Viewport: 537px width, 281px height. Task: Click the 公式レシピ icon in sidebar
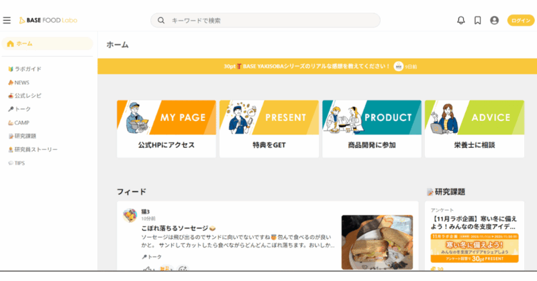[x=11, y=96]
